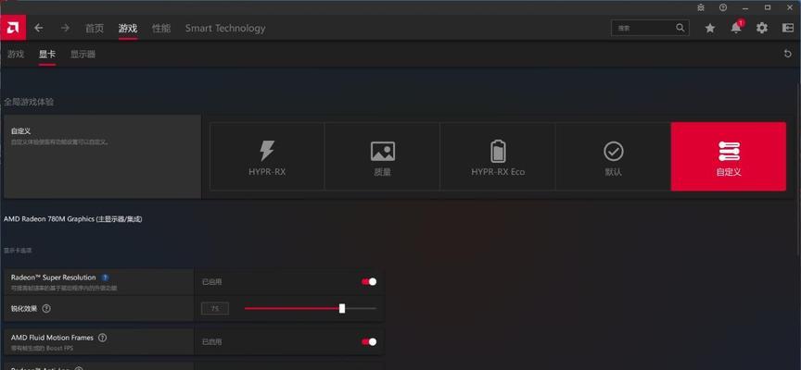Go forward with the right arrow
The image size is (801, 370).
coord(65,28)
